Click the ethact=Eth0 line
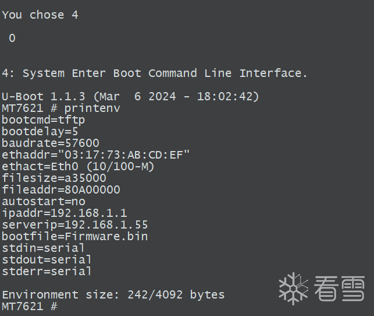This screenshot has height=316, width=374. pos(78,166)
